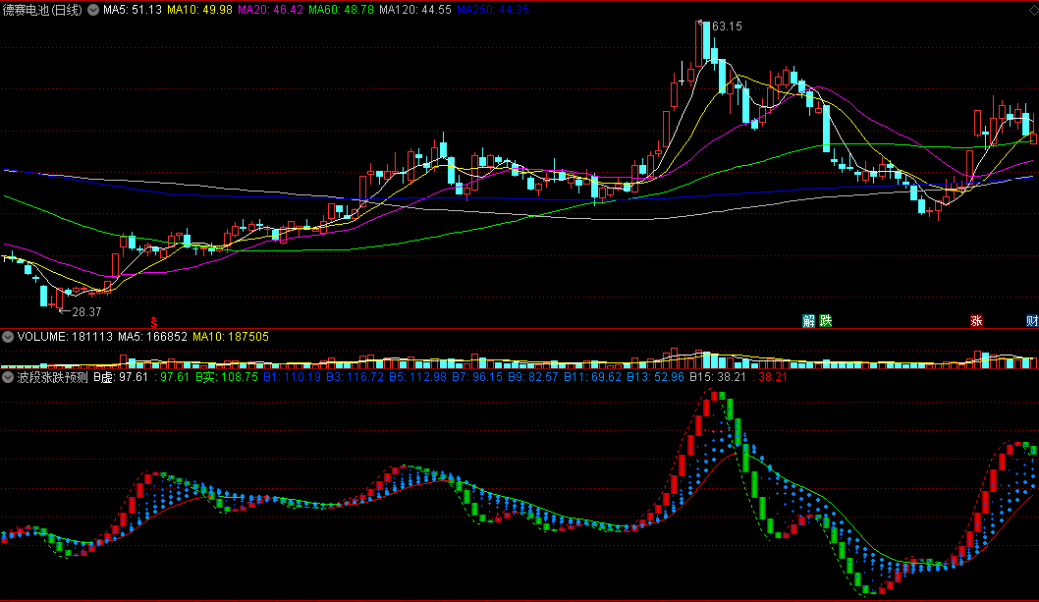Click the red 涨 marker icon

pyautogui.click(x=976, y=321)
